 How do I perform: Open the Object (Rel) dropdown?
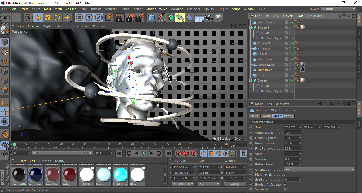183,184
